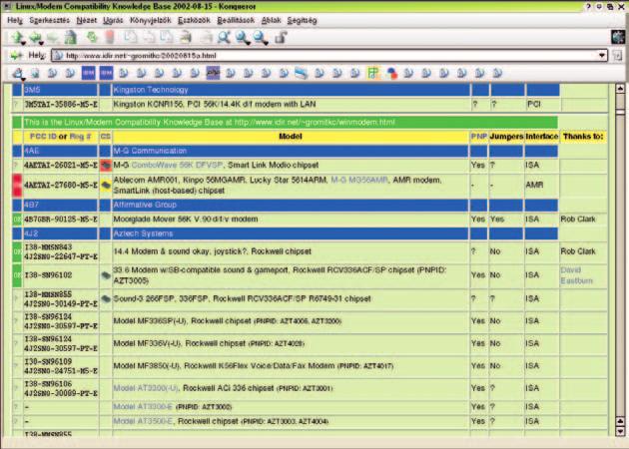629x449 pixels.
Task: Follow the Model AT3300-E link
Action: pos(143,406)
